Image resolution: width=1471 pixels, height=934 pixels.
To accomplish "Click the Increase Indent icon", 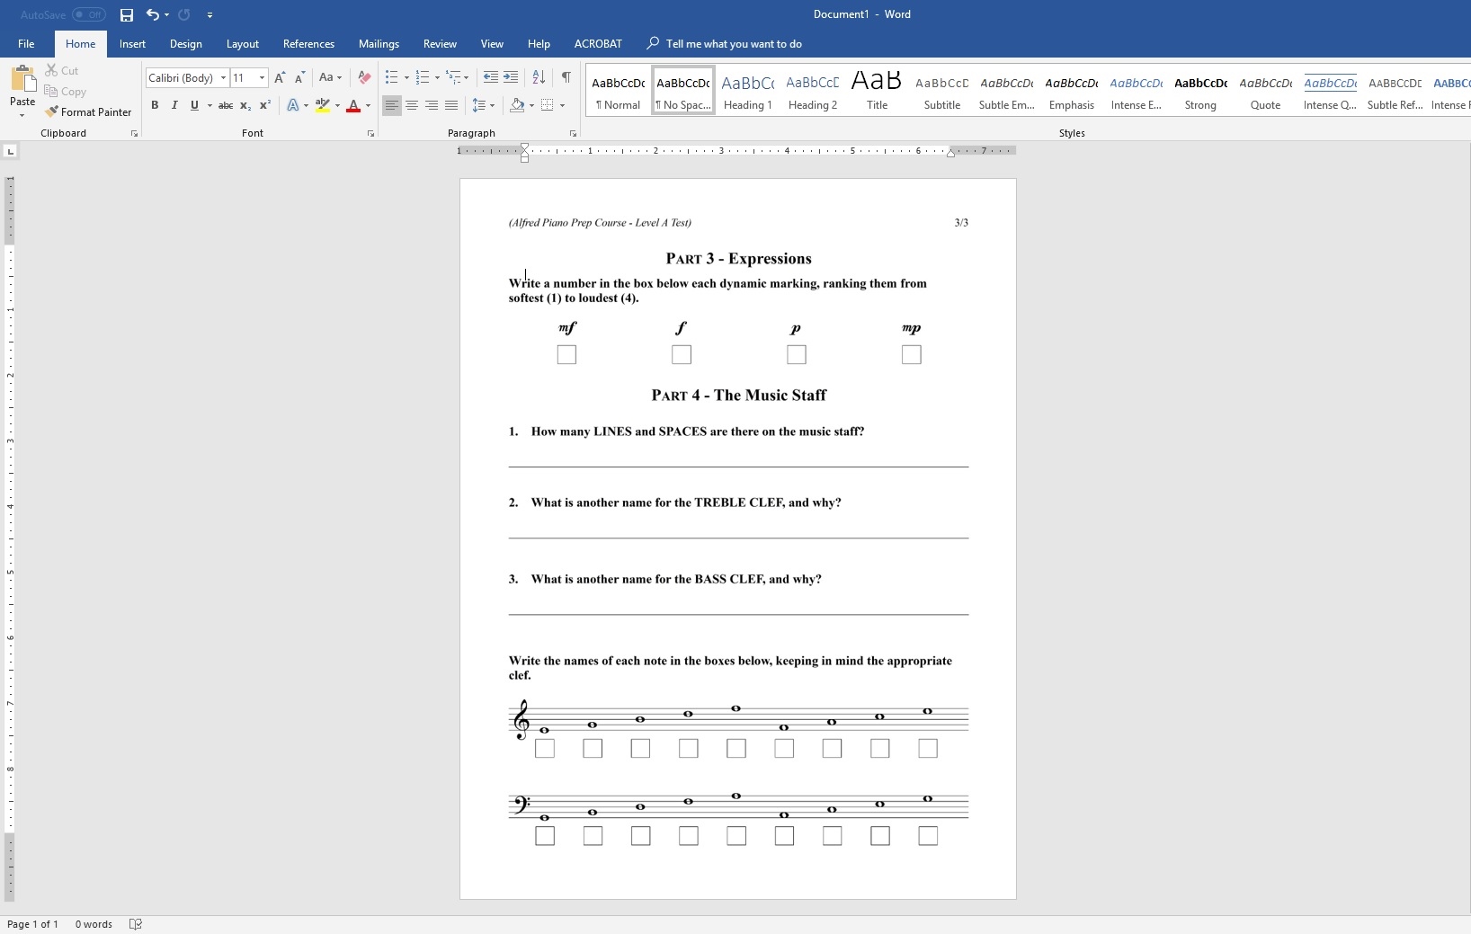I will pos(511,77).
